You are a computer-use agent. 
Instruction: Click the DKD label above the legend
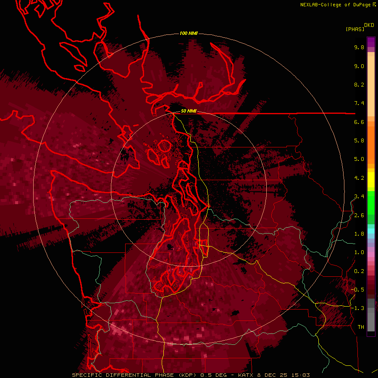pyautogui.click(x=369, y=25)
